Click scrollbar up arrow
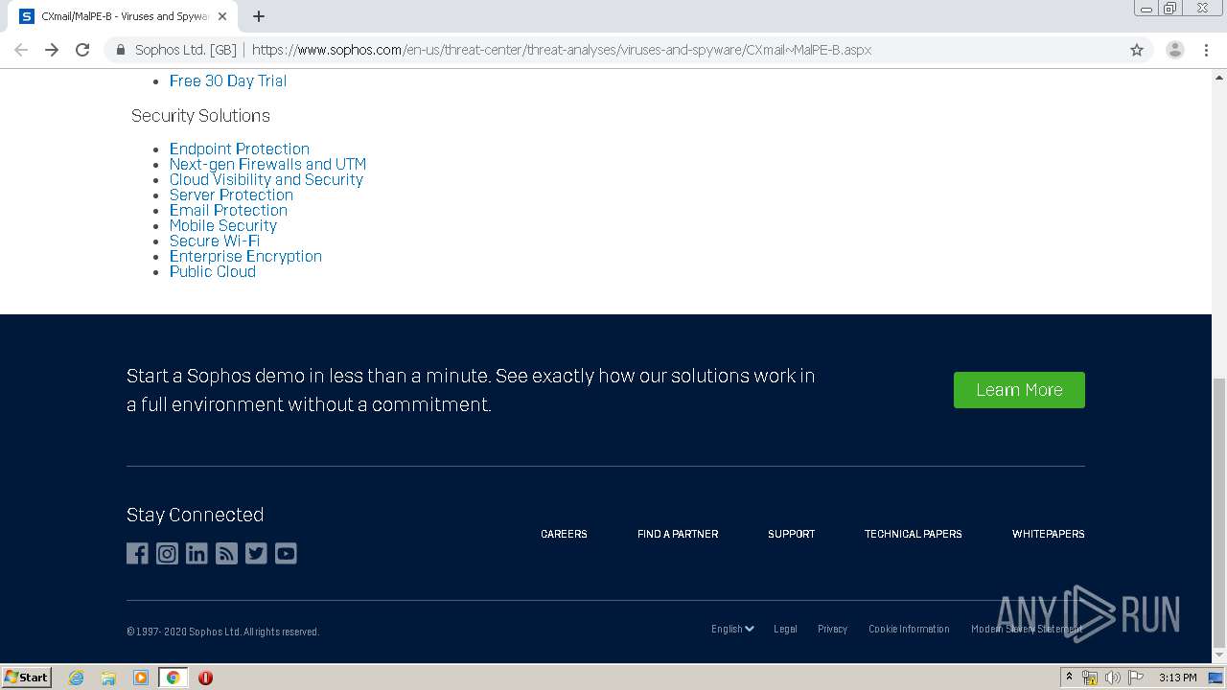Viewport: 1227px width, 690px height. [x=1219, y=76]
